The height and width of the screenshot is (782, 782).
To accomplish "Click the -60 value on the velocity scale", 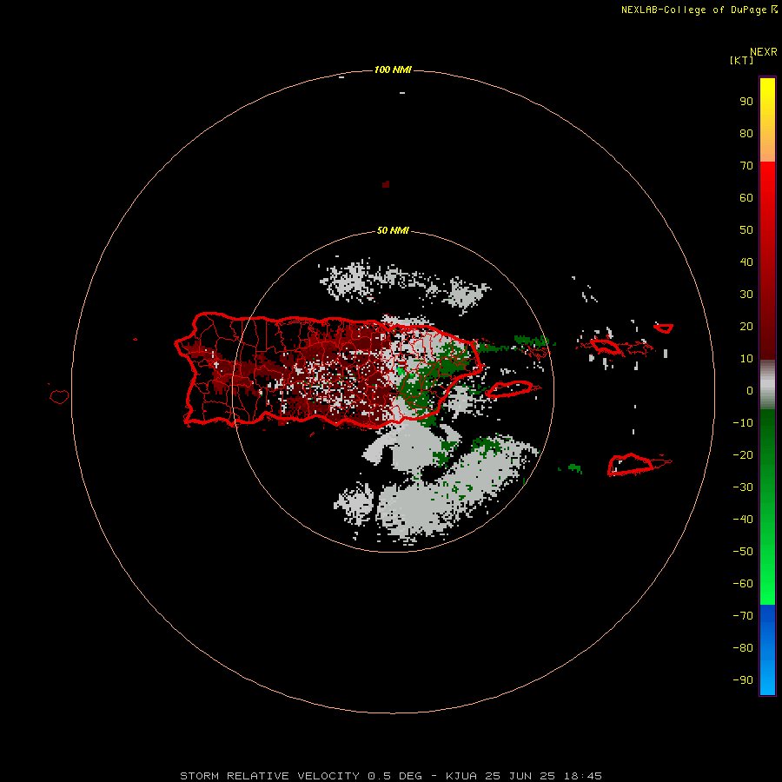I will [743, 584].
